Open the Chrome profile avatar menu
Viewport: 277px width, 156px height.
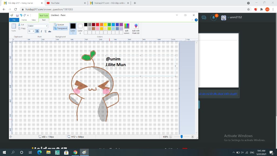pyautogui.click(x=267, y=9)
